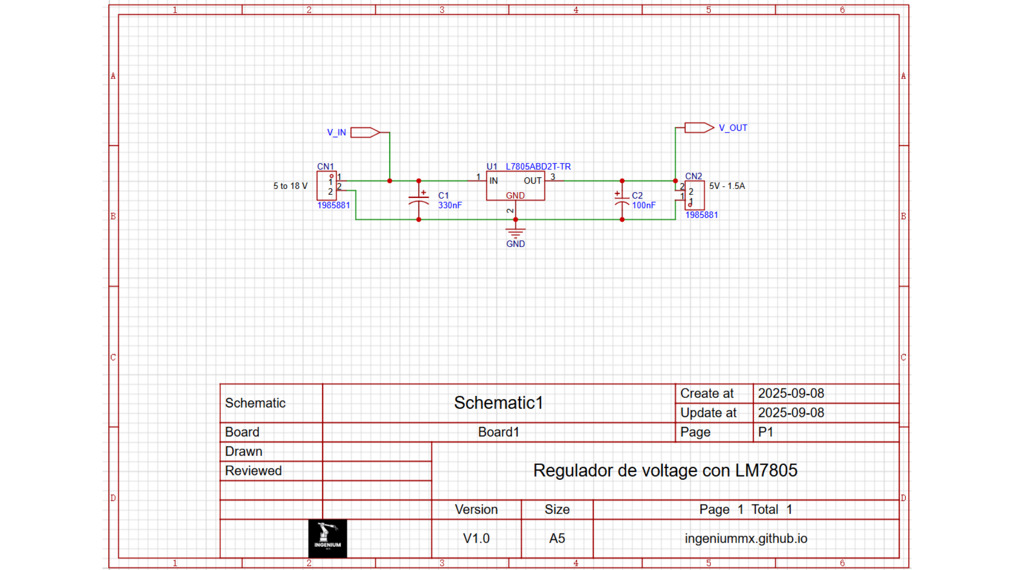Open the ingeniummx.github.io link
Image resolution: width=1014 pixels, height=570 pixels.
pyautogui.click(x=745, y=538)
